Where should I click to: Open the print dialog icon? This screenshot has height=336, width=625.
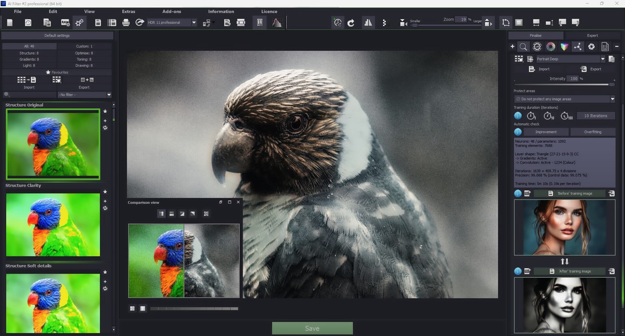click(x=126, y=22)
